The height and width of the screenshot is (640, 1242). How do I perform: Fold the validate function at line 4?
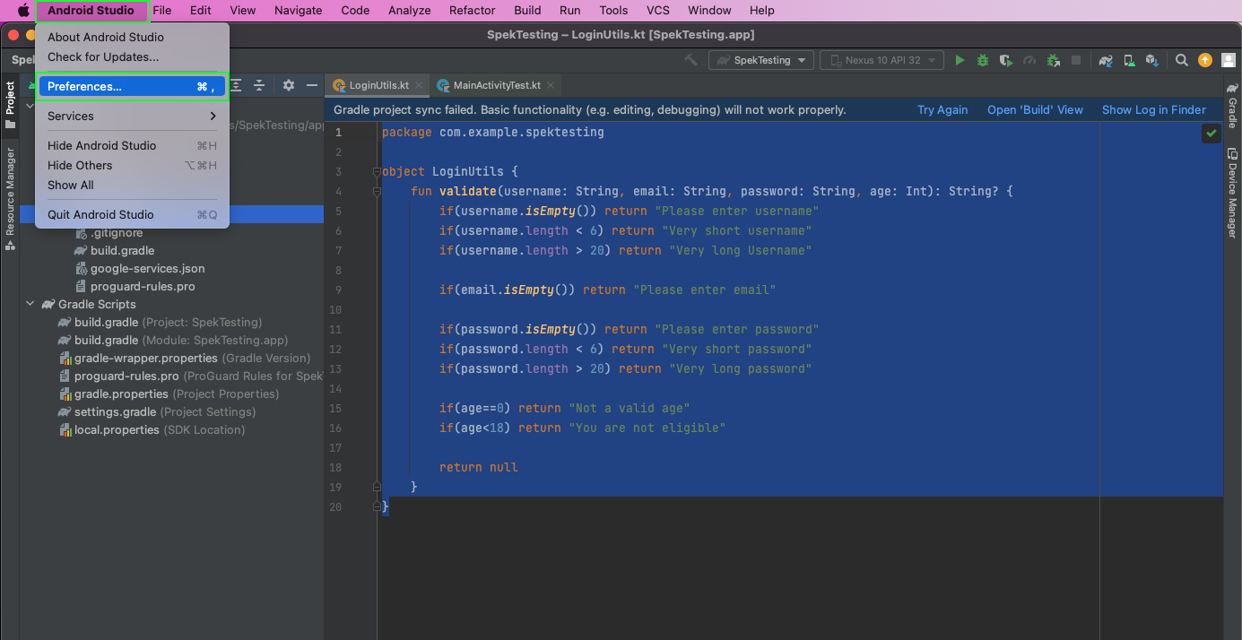(378, 191)
